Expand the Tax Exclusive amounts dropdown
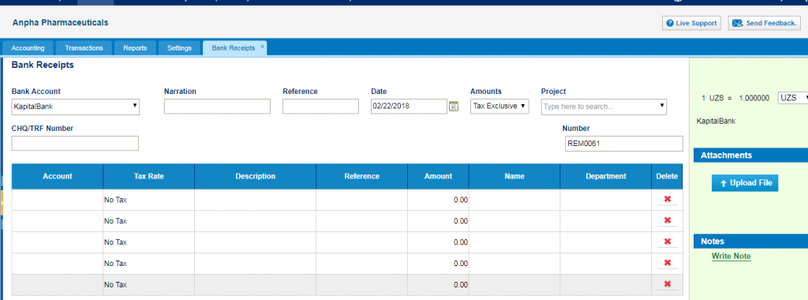Viewport: 808px width, 300px height. pos(499,107)
